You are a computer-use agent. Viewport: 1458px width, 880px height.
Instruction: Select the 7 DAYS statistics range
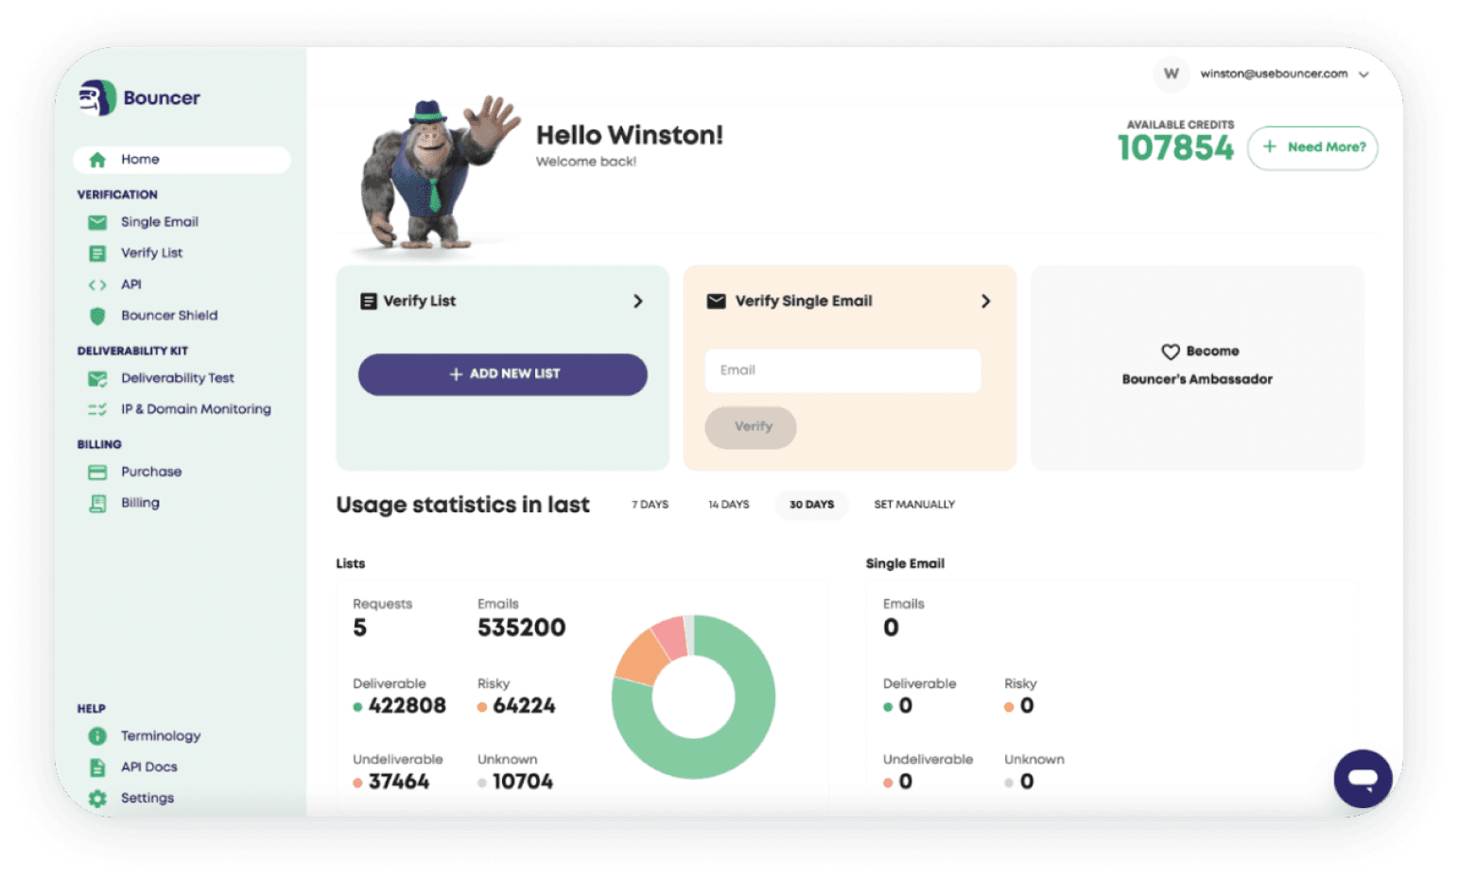[651, 505]
